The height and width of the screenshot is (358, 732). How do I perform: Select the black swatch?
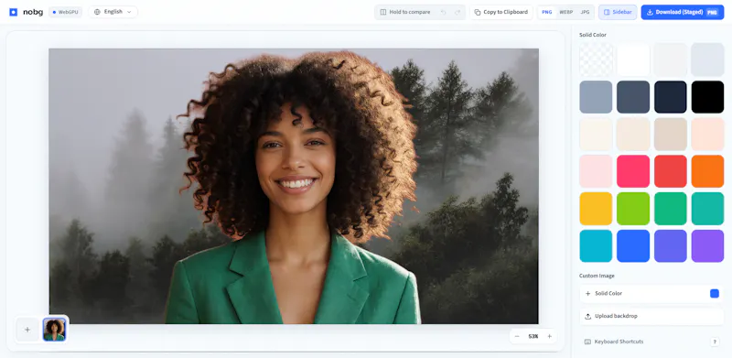[707, 97]
